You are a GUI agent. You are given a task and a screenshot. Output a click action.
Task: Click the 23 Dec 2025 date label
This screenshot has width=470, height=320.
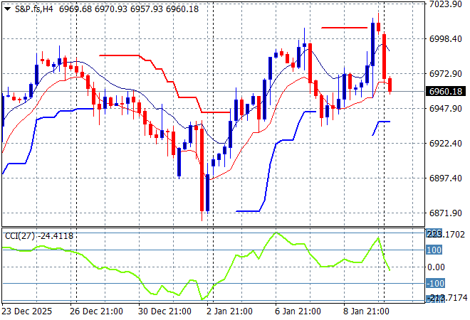click(x=26, y=311)
